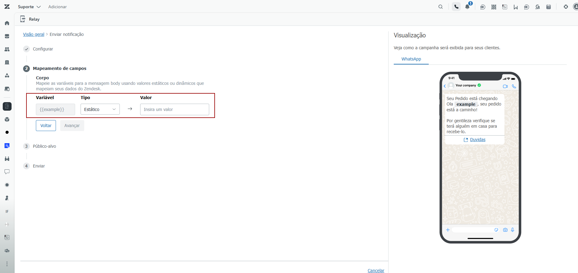Click the preview plus attachment icon
The height and width of the screenshot is (273, 578).
[448, 230]
